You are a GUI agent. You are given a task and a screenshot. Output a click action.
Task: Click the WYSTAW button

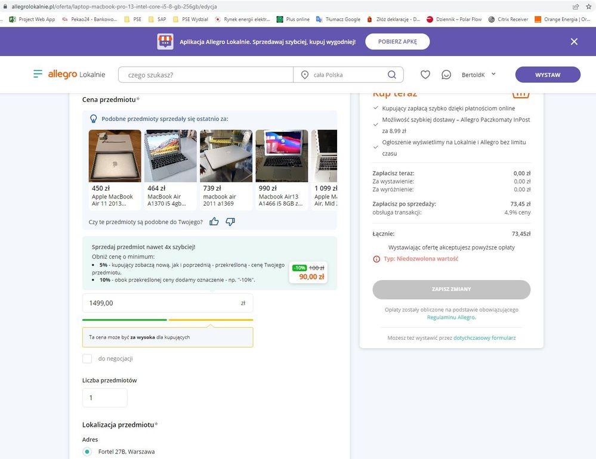[547, 75]
